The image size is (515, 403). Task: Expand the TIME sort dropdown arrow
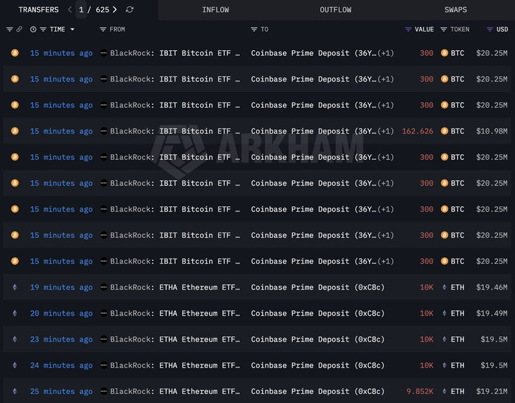click(72, 30)
